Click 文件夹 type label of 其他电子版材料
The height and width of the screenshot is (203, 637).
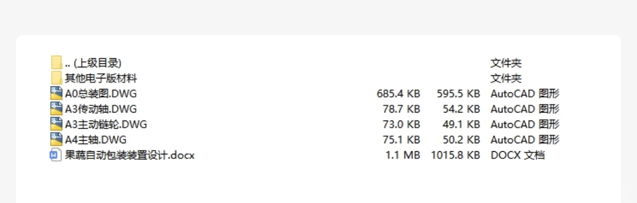click(506, 78)
